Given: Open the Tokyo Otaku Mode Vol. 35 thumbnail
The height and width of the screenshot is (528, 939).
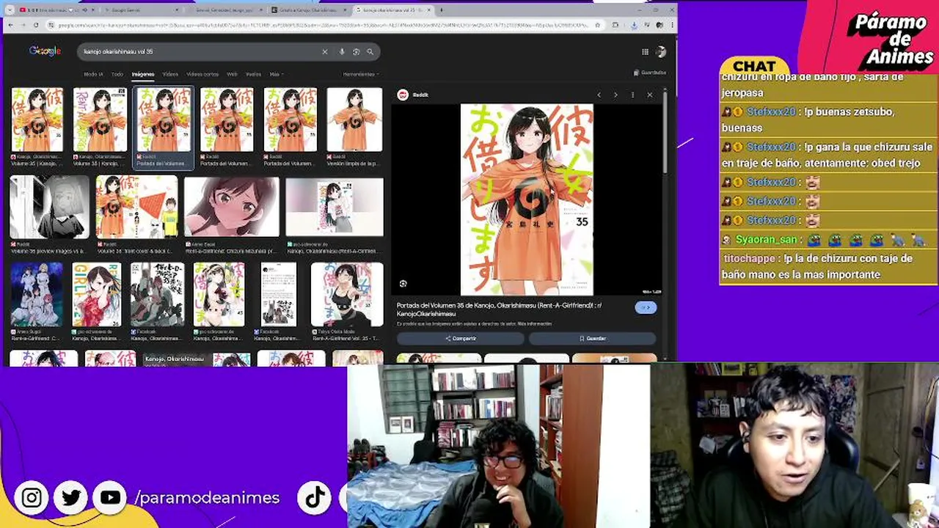Looking at the screenshot, I should (347, 294).
